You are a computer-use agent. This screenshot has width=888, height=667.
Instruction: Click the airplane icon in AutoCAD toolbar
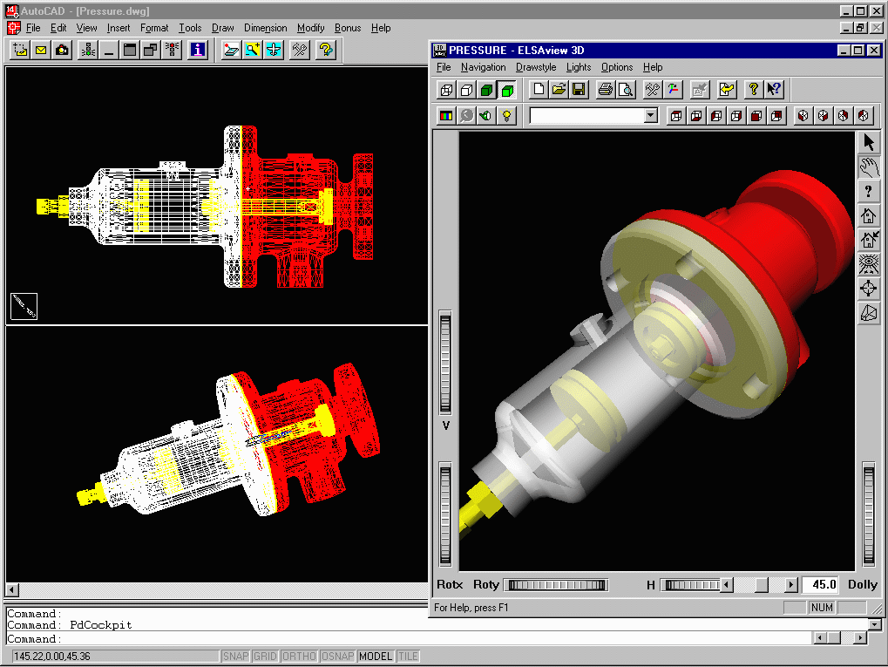(274, 50)
